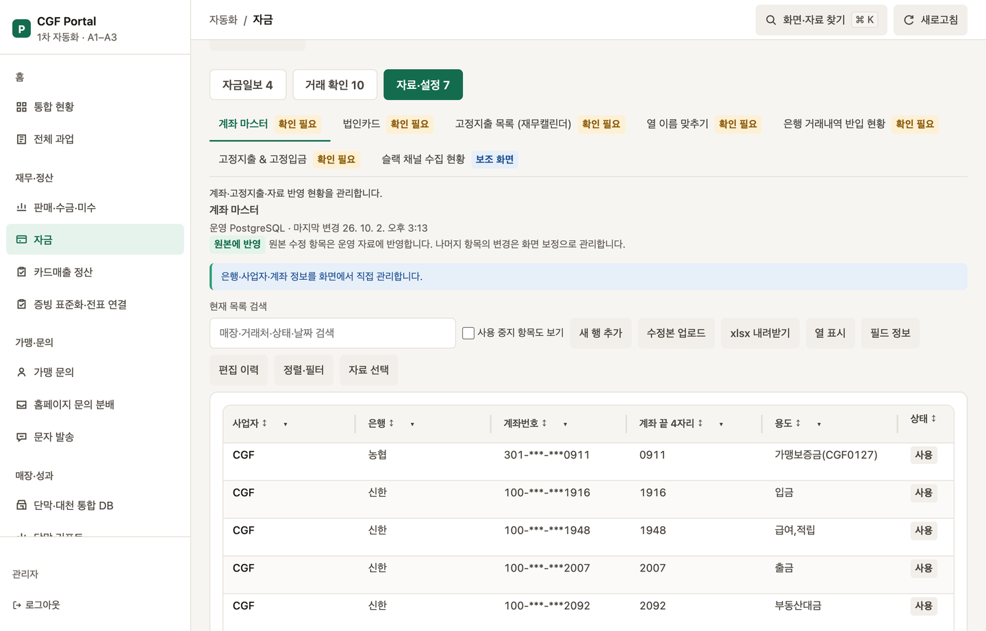
Task: Click the 증빙 표준화·전표 연결 icon
Action: (21, 304)
